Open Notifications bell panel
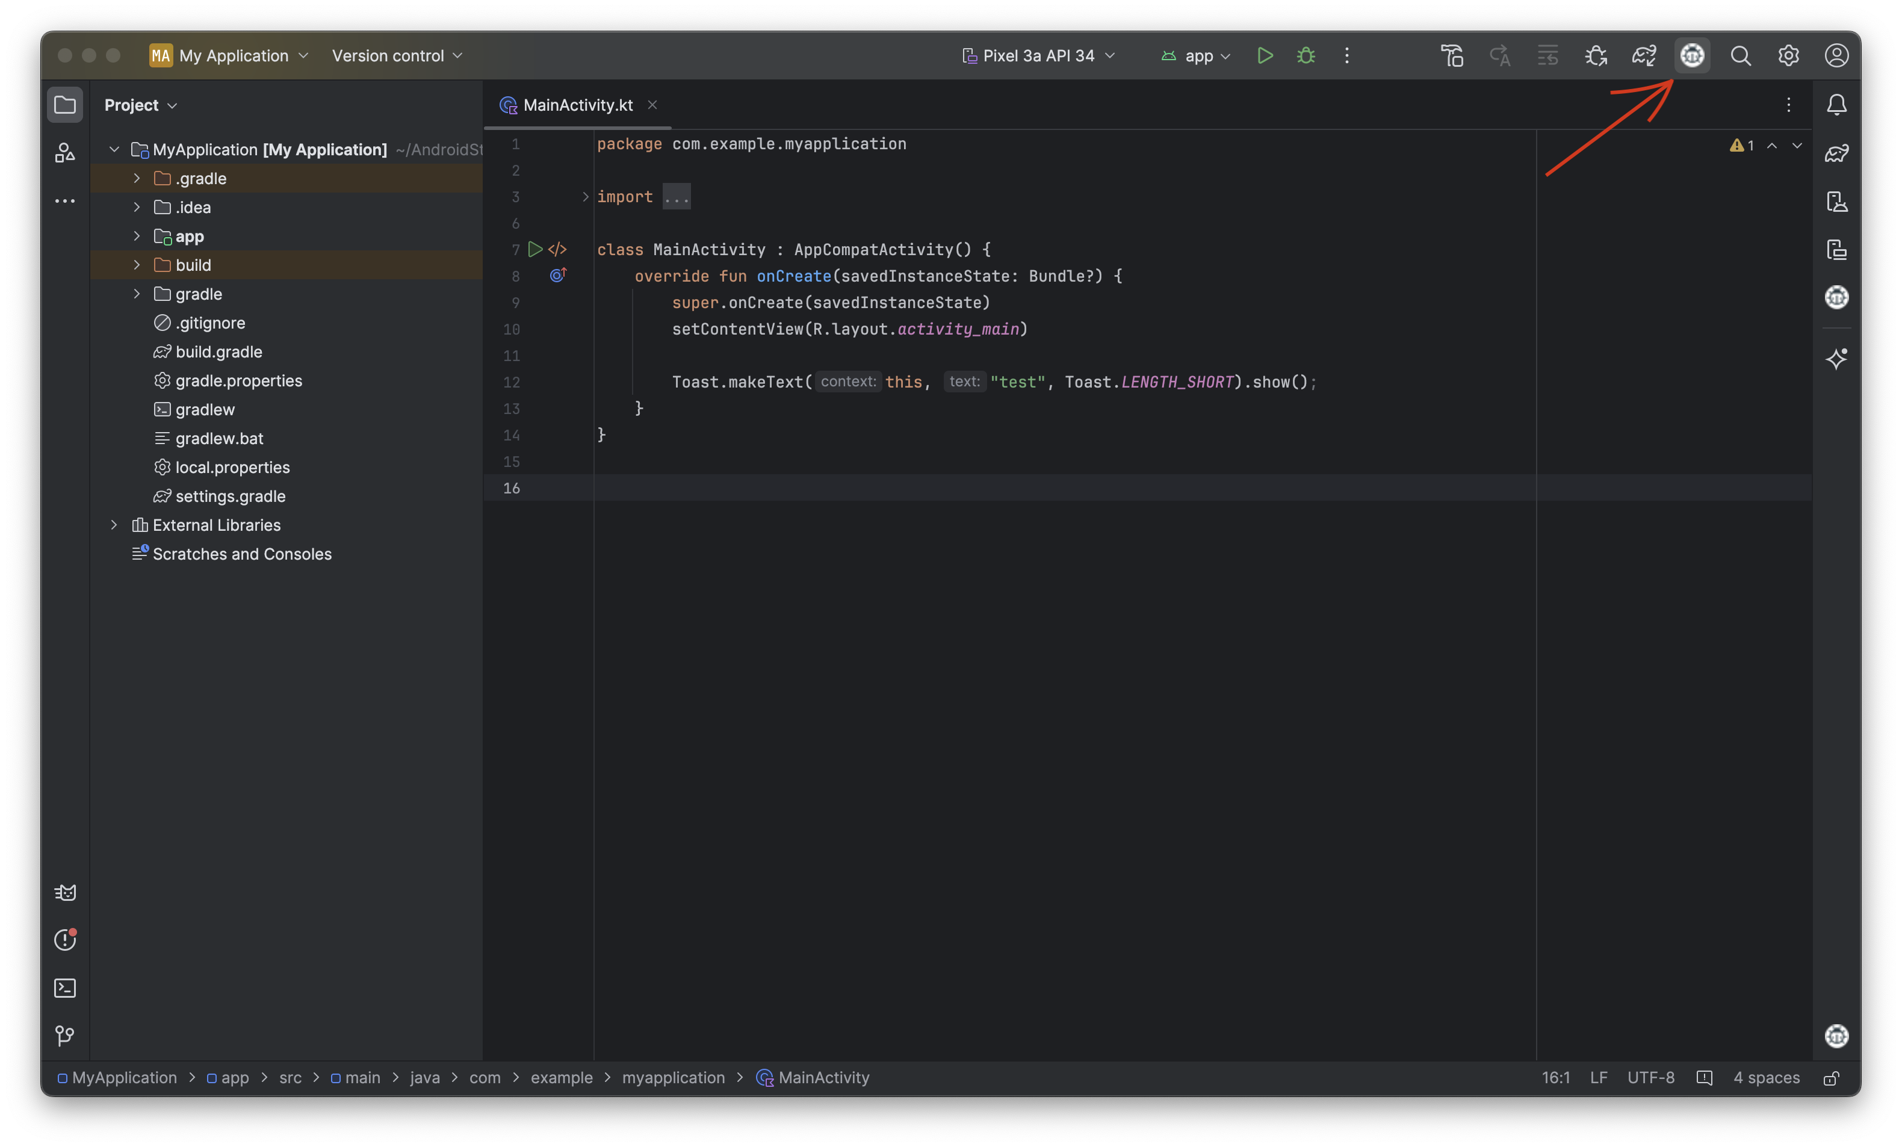Screen dimensions: 1902x1147 click(x=1836, y=105)
